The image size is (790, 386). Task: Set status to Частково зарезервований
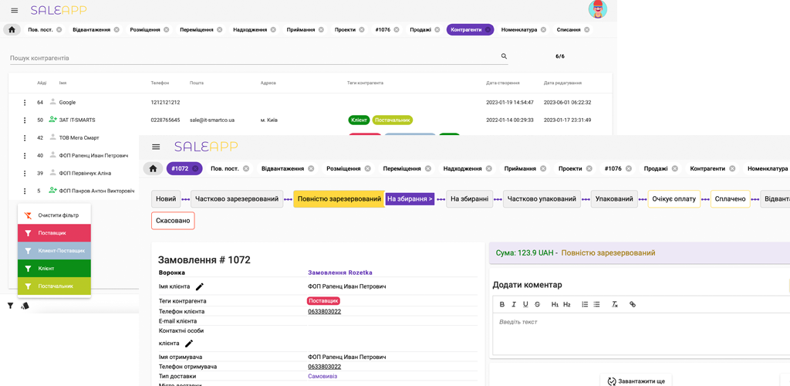pyautogui.click(x=237, y=199)
